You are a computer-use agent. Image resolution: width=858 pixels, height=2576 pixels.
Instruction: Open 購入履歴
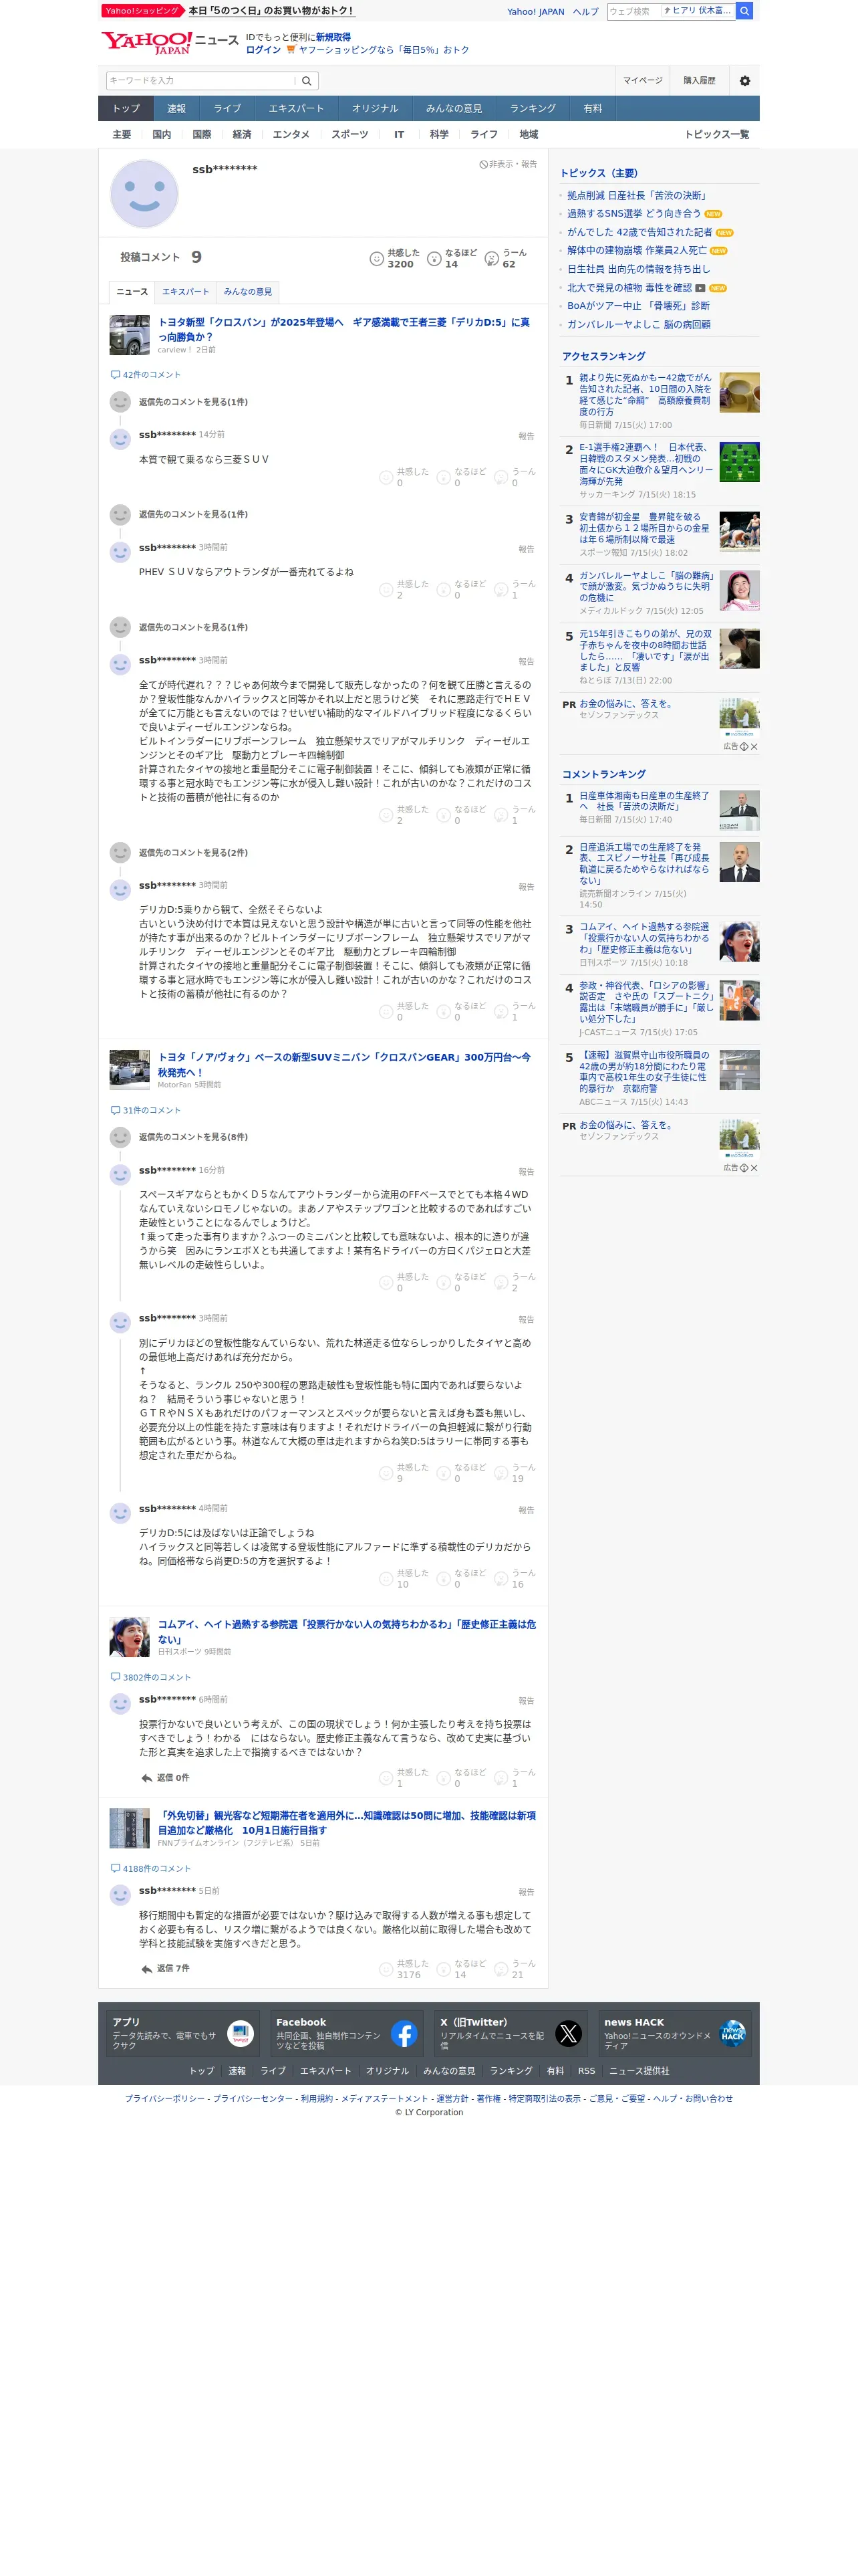[x=699, y=81]
